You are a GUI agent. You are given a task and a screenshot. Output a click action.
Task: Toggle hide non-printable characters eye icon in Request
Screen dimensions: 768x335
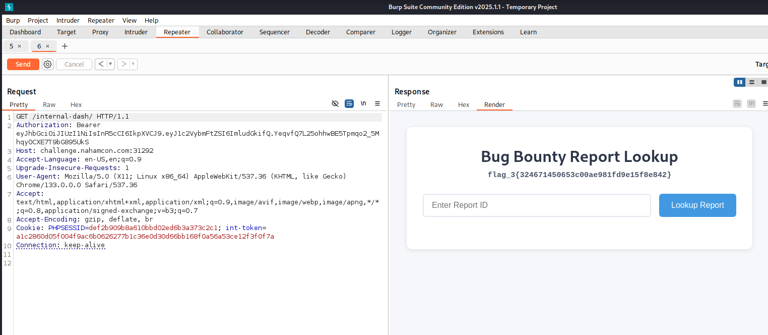(x=335, y=103)
